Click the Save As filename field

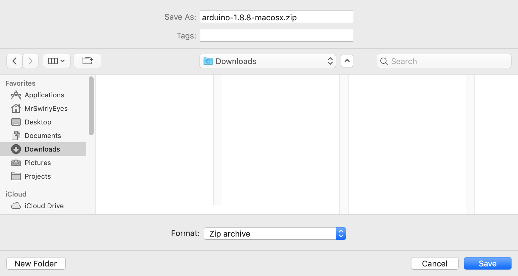[x=276, y=17]
